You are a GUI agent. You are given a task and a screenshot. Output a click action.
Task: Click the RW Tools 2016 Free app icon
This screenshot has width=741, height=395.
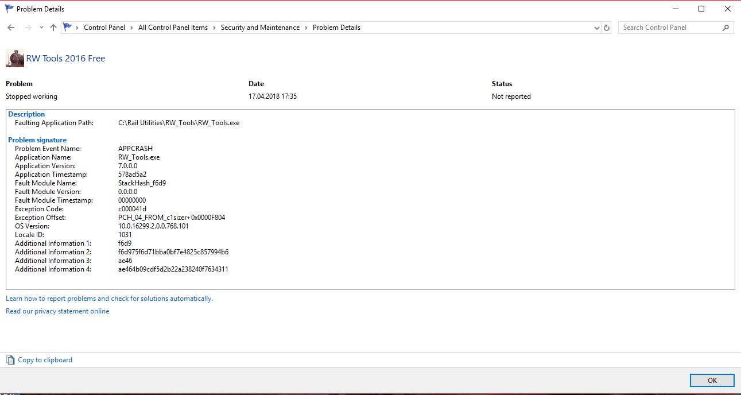15,59
